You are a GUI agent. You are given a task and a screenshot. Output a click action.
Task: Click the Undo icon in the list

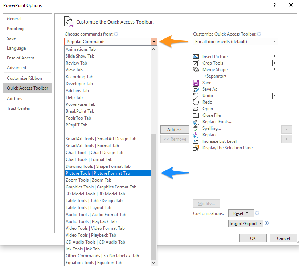point(196,96)
